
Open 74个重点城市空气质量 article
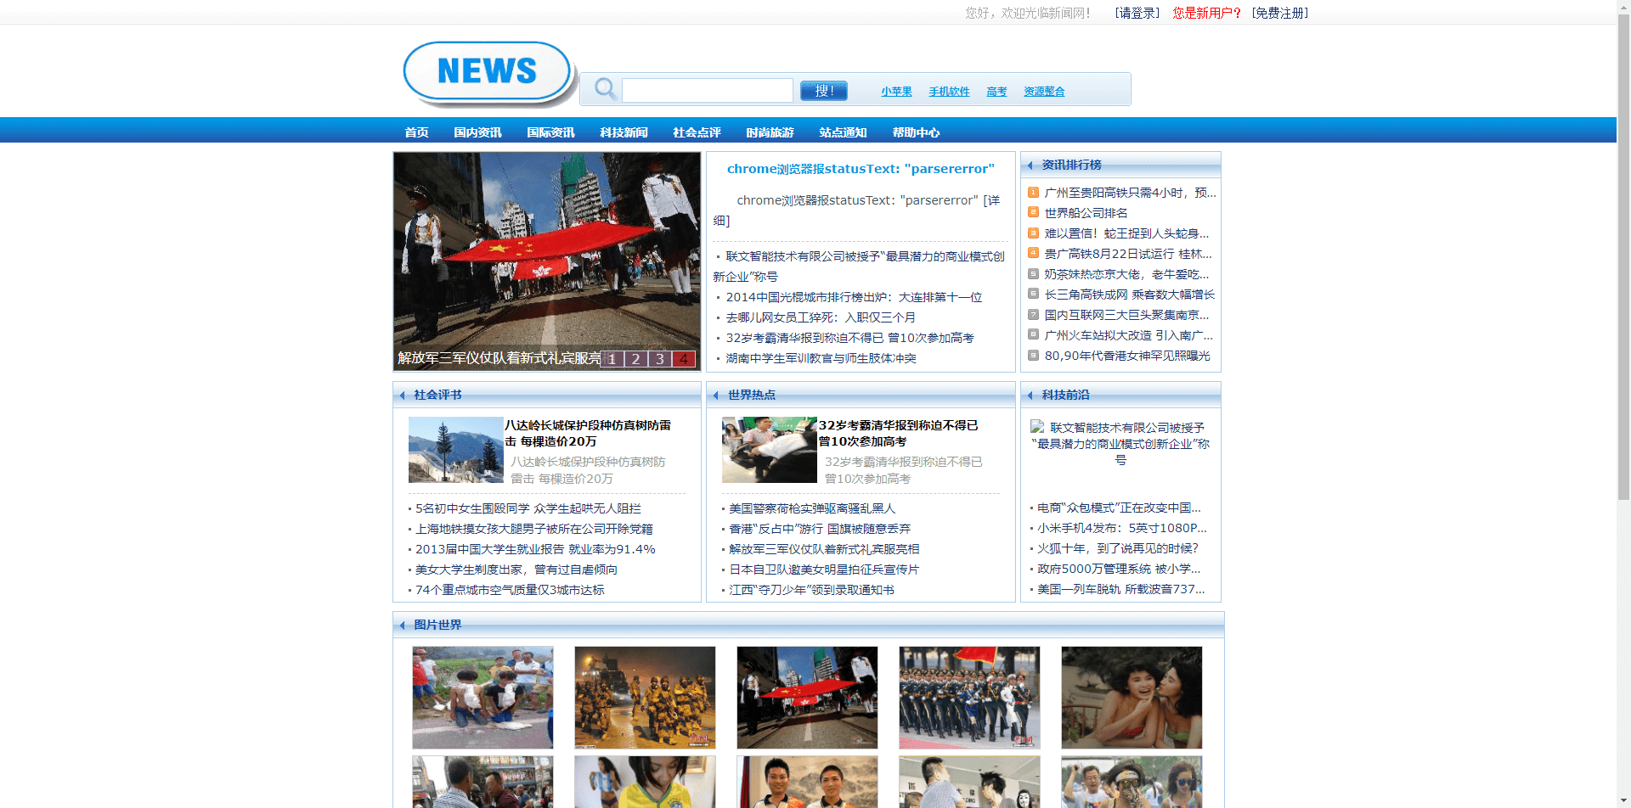coord(510,590)
